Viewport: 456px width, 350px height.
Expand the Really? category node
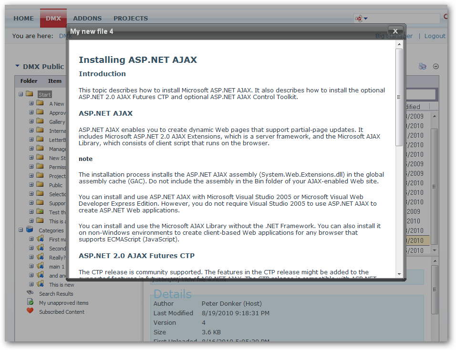[x=31, y=257]
